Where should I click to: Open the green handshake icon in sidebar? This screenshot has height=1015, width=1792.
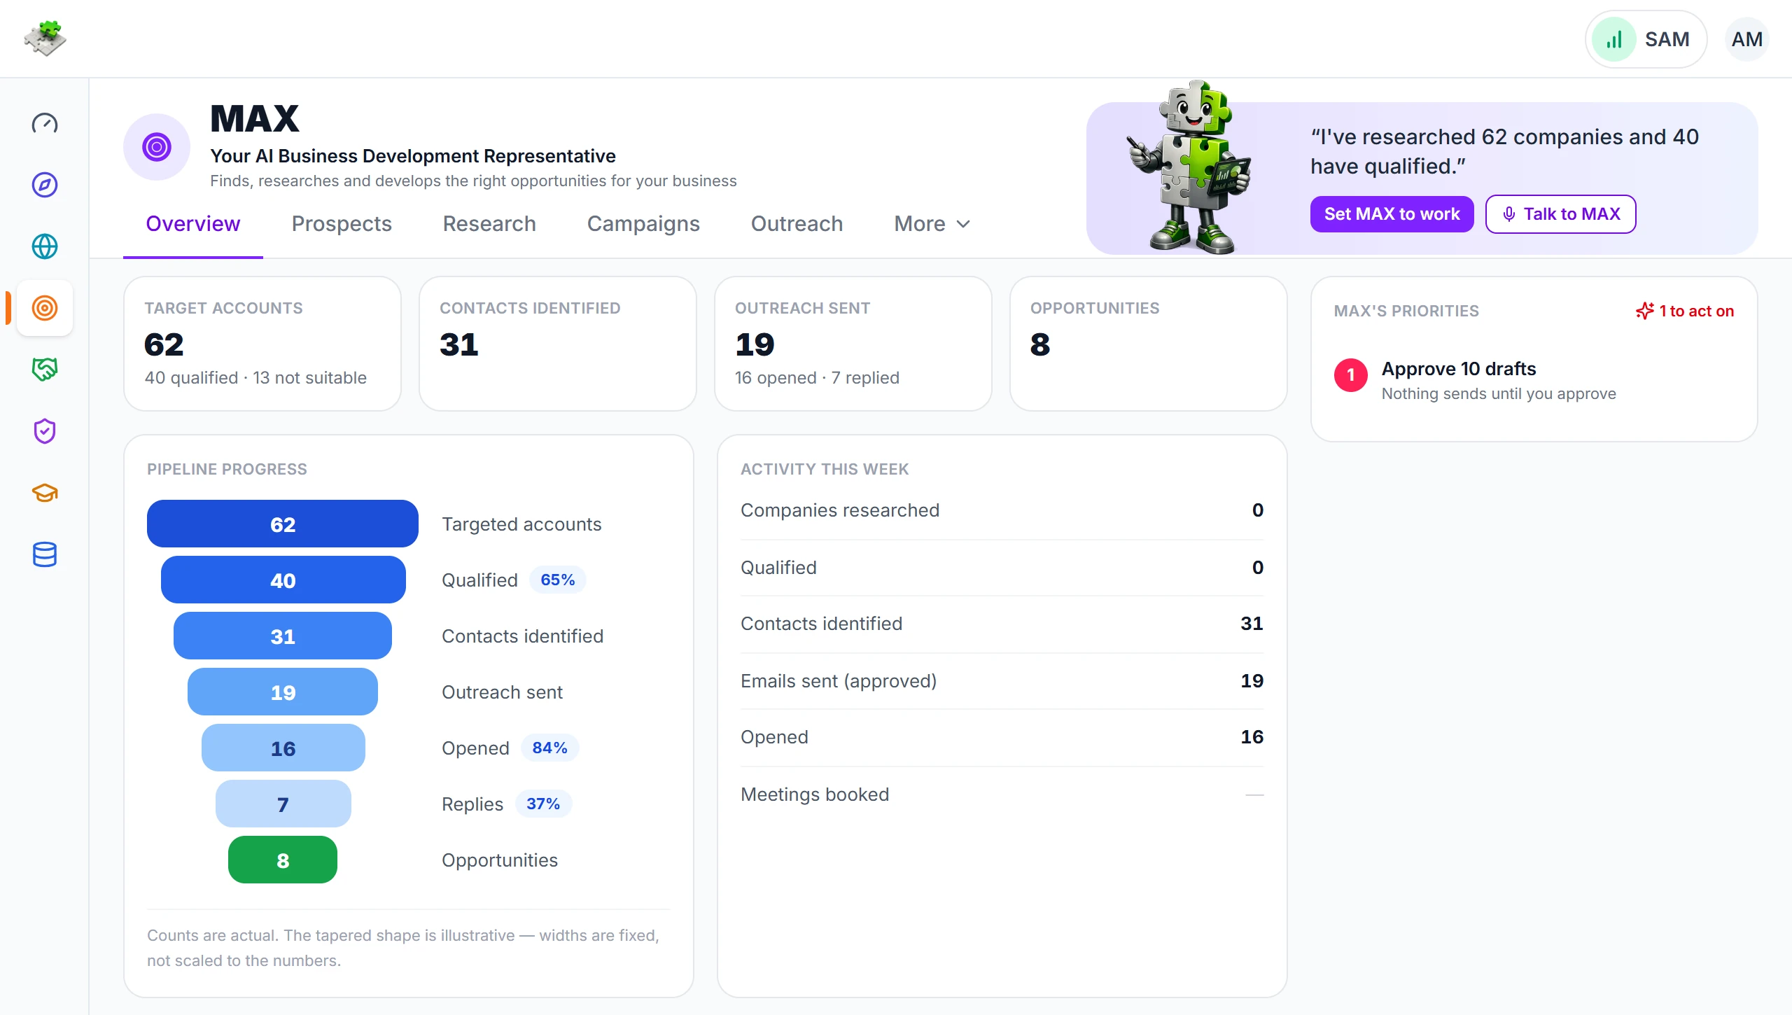[45, 370]
